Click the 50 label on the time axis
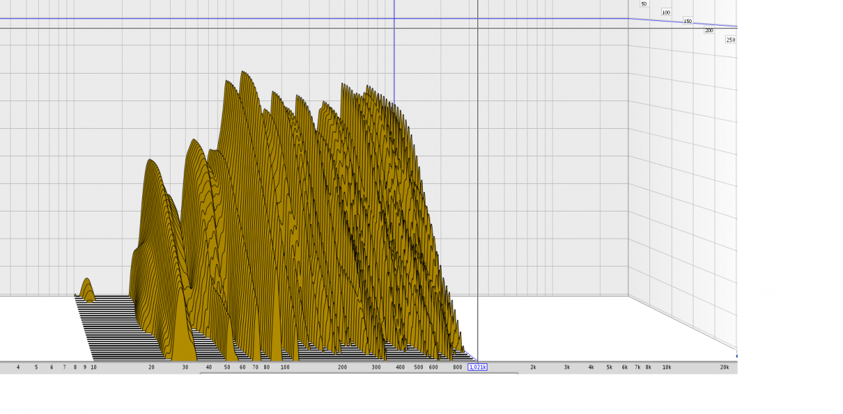Screen dimensions: 843x414 pos(644,4)
